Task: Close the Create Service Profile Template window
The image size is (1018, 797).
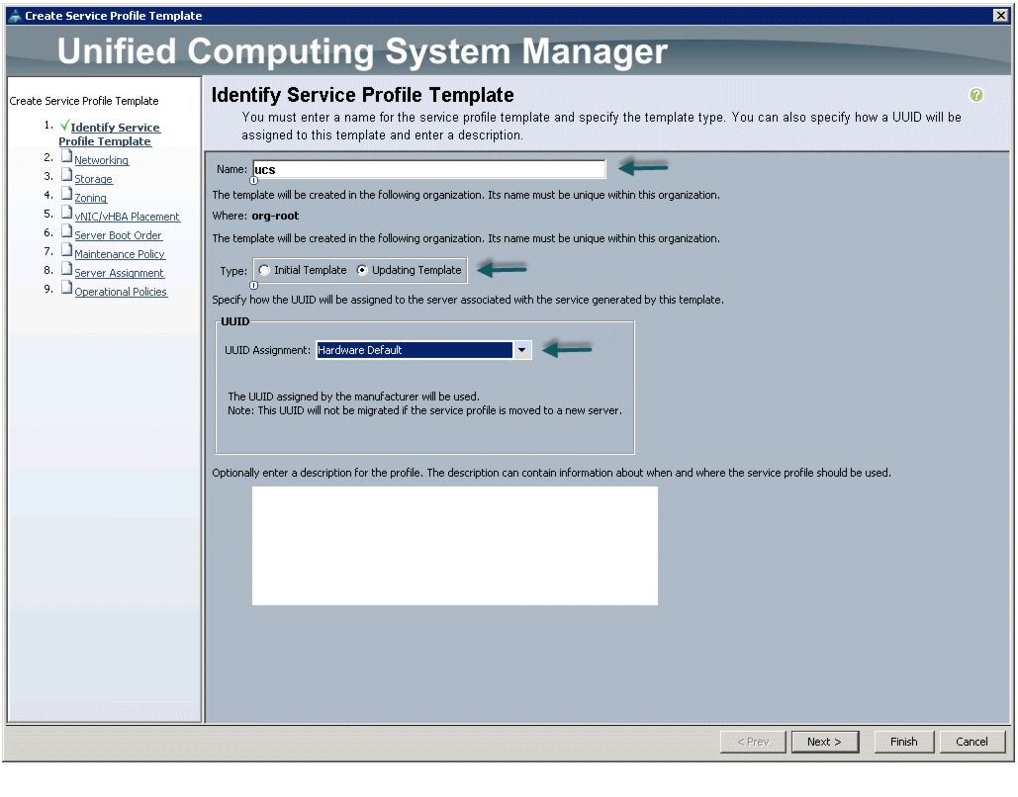Action: 1000,16
